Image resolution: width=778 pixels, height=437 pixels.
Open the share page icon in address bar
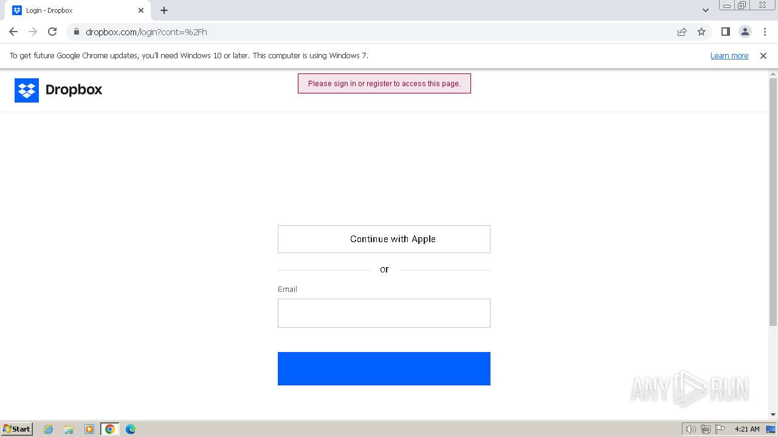682,32
